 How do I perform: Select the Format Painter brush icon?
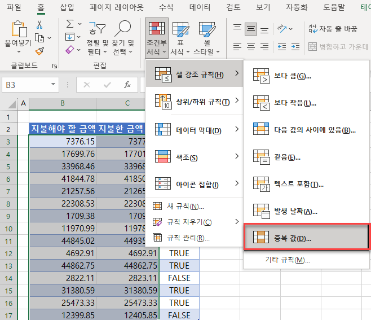click(x=39, y=51)
